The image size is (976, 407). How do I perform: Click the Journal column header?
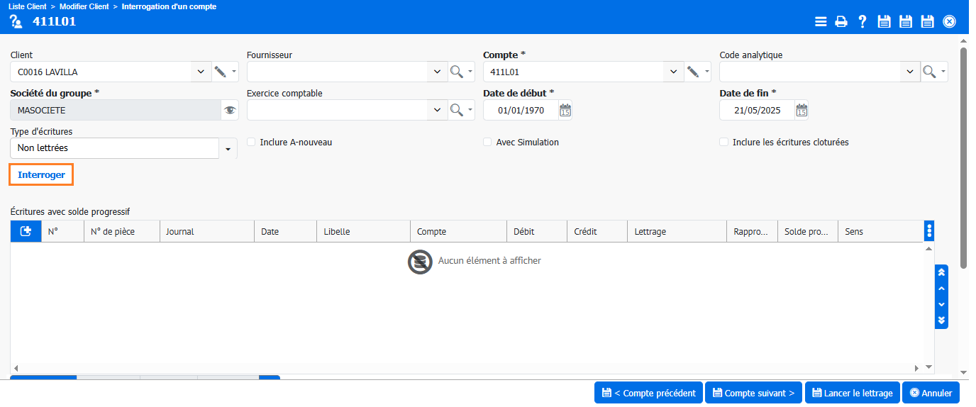[x=207, y=232]
